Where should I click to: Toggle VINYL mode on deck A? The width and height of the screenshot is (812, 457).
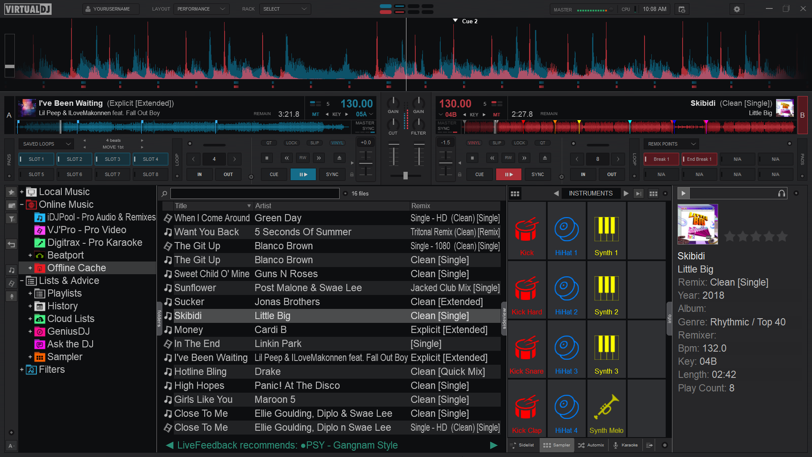337,143
